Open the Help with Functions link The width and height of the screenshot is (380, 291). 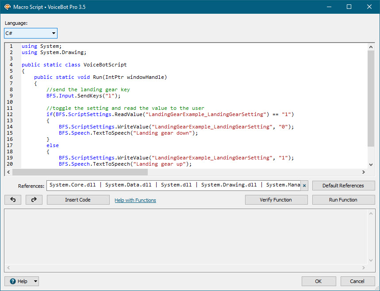click(135, 200)
